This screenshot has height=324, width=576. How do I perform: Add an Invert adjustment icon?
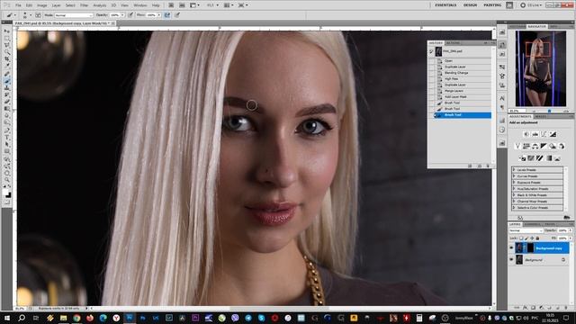coord(522,158)
